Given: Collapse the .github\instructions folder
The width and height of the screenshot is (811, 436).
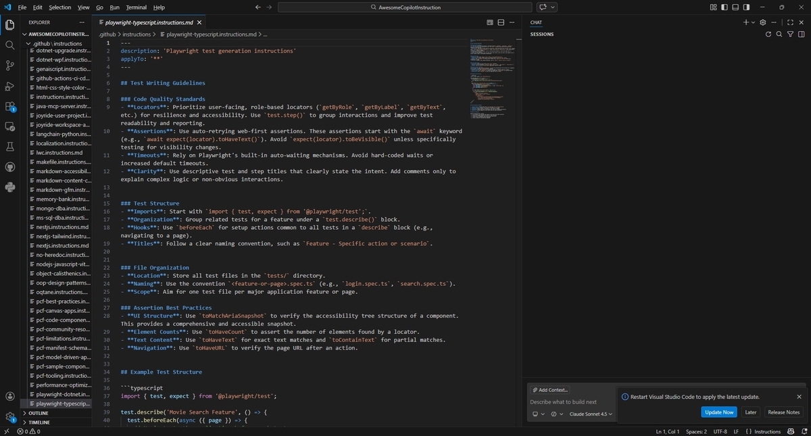Looking at the screenshot, I should pyautogui.click(x=57, y=43).
